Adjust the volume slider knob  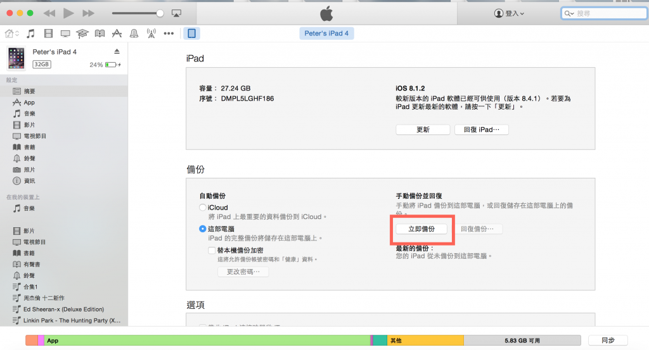pos(160,13)
